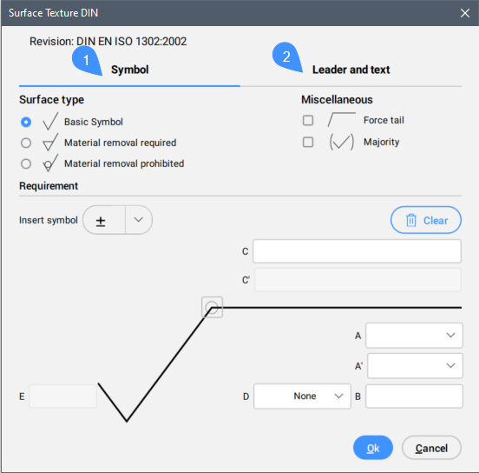Screen dimensions: 479x473
Task: Open the A' requirement dropdown
Action: (x=415, y=366)
